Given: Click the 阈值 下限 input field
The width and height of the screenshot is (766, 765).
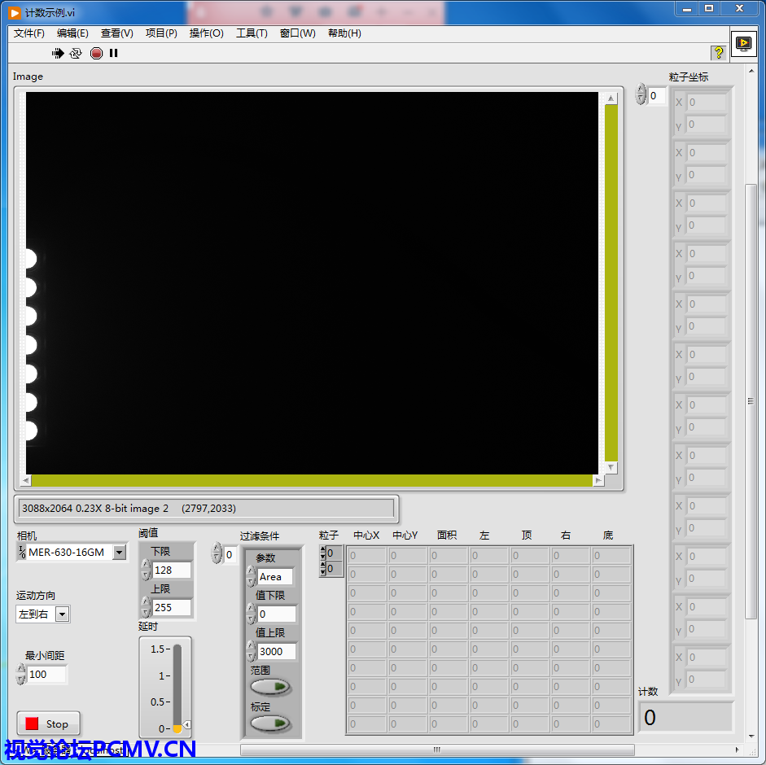Looking at the screenshot, I should tap(172, 570).
